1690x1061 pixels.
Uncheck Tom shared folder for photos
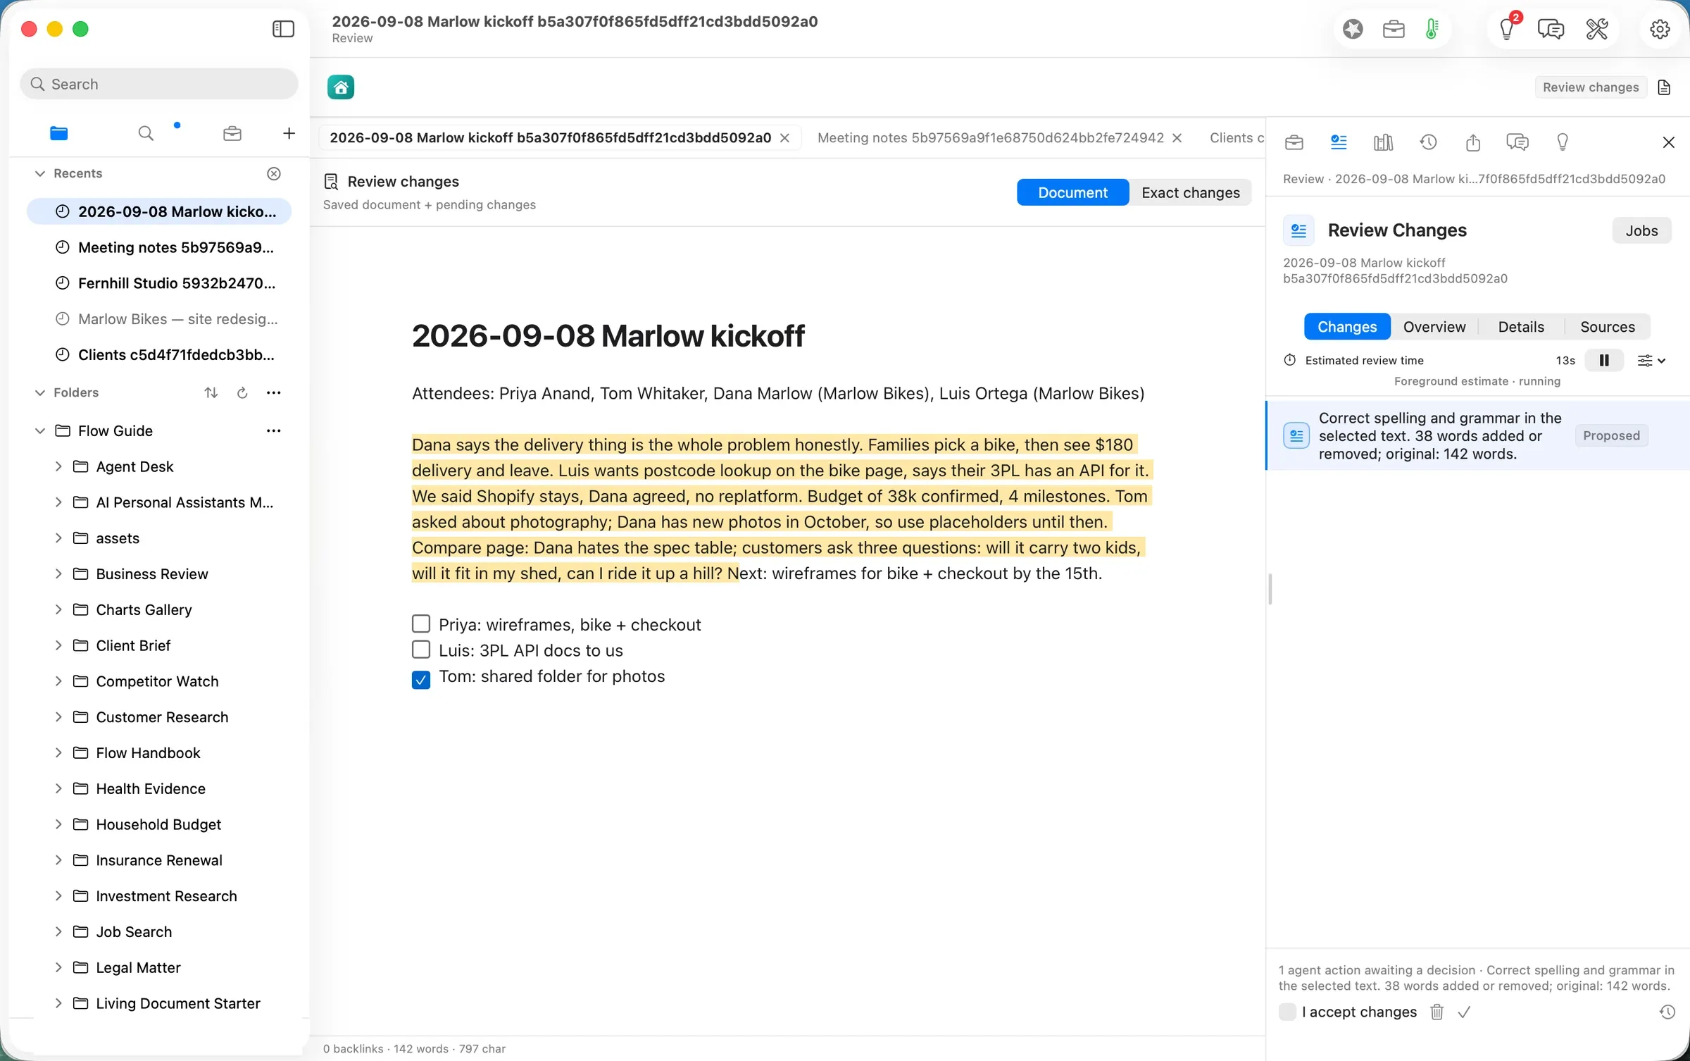click(x=421, y=679)
